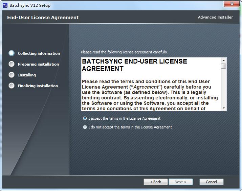242x191 pixels.
Task: Click 'Please read the following license agreement carefully' text
Action: click(125, 52)
